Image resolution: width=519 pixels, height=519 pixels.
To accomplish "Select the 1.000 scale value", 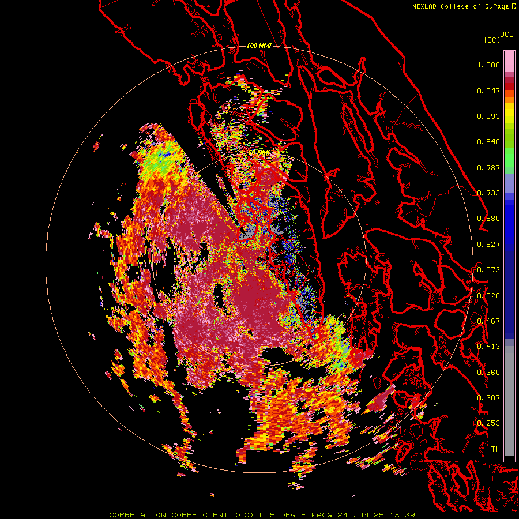I will tap(488, 65).
